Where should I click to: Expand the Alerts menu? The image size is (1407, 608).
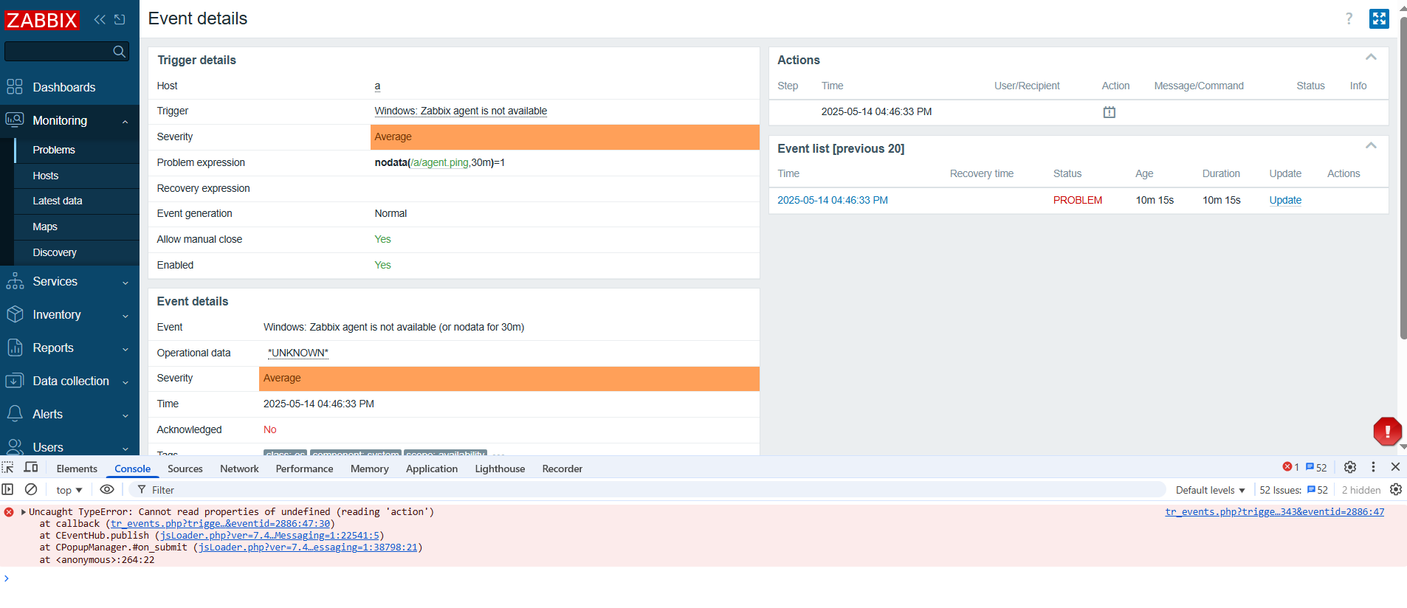[x=125, y=415]
